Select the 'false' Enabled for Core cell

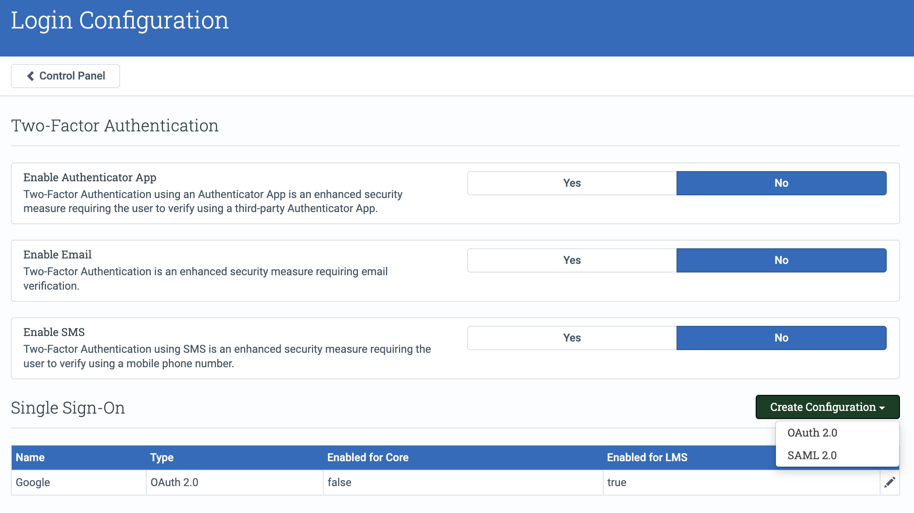tap(463, 483)
